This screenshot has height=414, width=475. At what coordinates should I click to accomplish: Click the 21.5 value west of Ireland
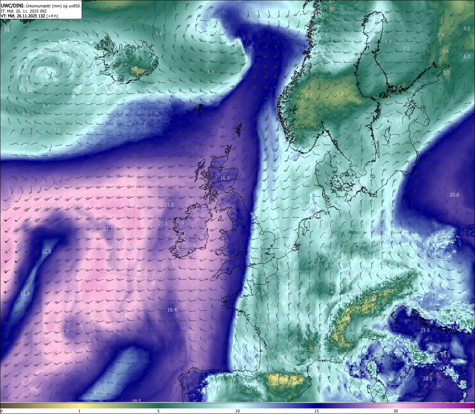(163, 224)
